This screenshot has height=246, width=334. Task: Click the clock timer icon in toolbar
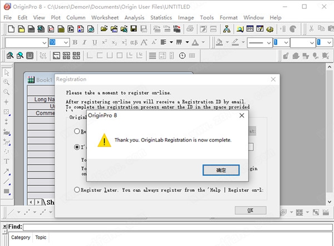(182, 56)
